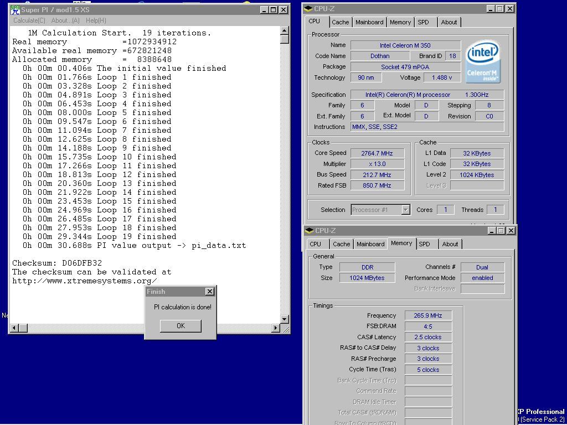Click the Super PI vertical scroll thumb
Screen dimensions: 567x425
click(x=285, y=39)
